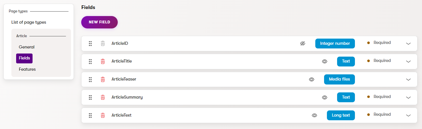This screenshot has height=129, width=422.
Task: Click the drag handle of ArticleTeaser row
Action: coord(90,79)
